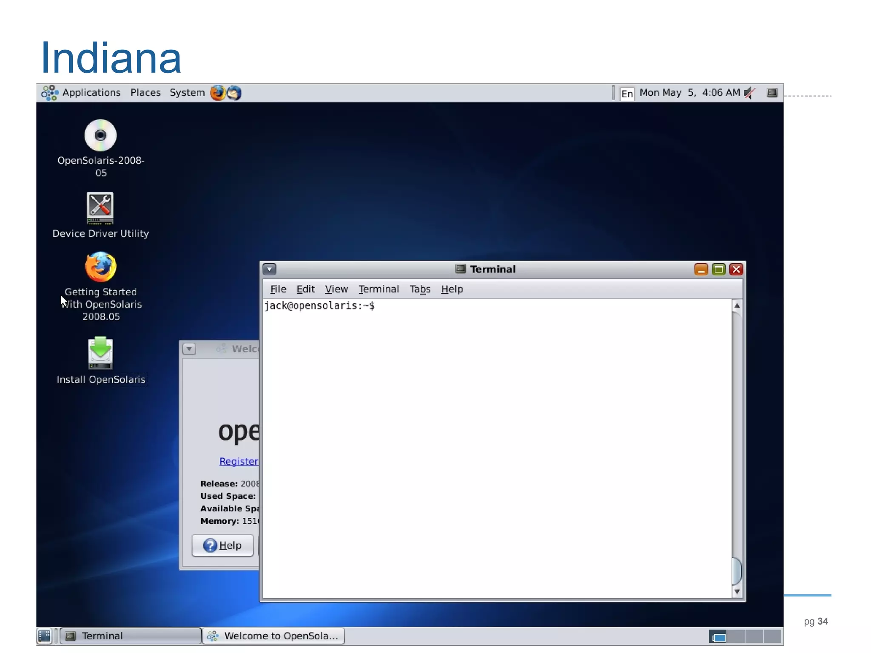
Task: Open the Tabs menu in Terminal
Action: 420,289
